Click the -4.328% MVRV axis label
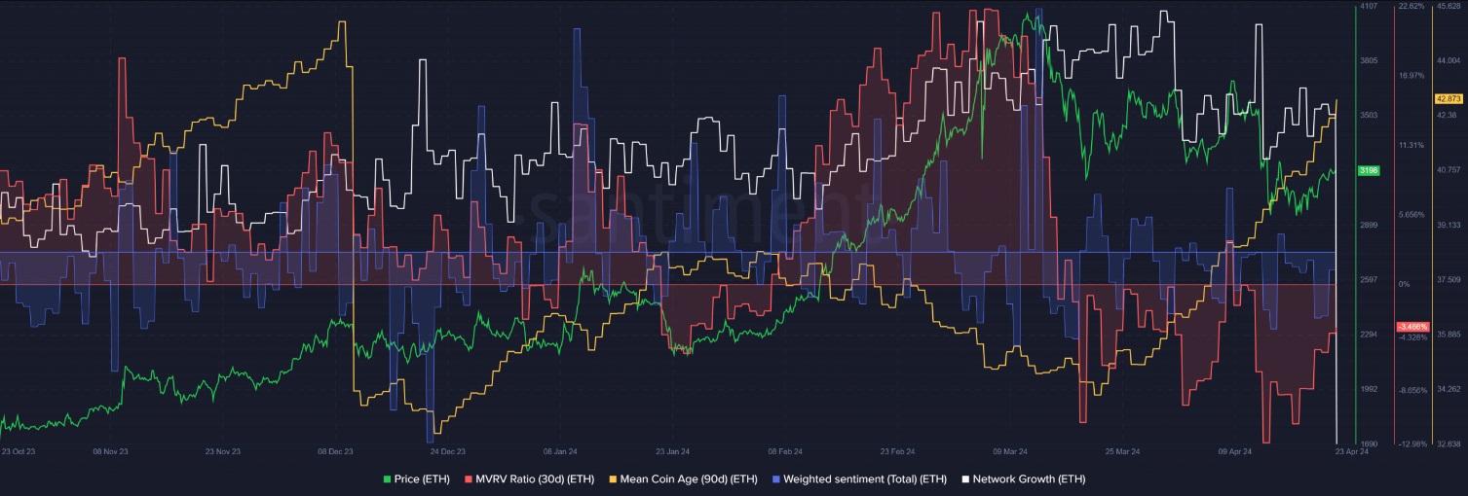Screen dimensions: 1468x496 click(1412, 337)
